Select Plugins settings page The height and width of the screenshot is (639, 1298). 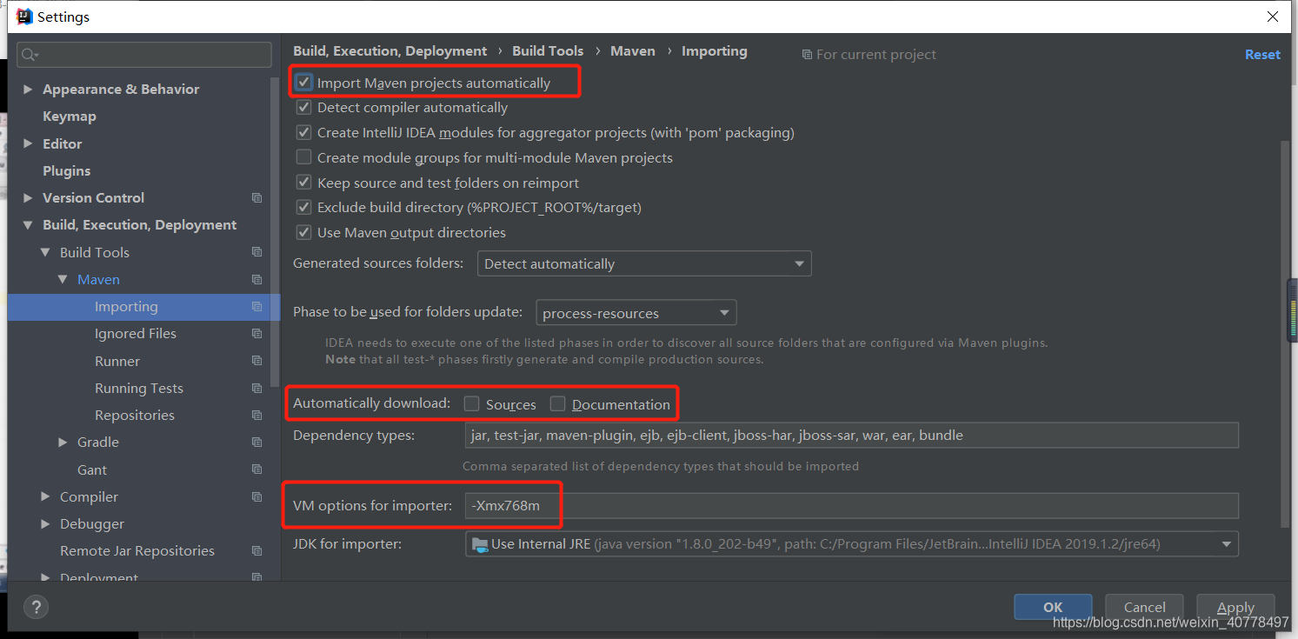click(x=67, y=171)
